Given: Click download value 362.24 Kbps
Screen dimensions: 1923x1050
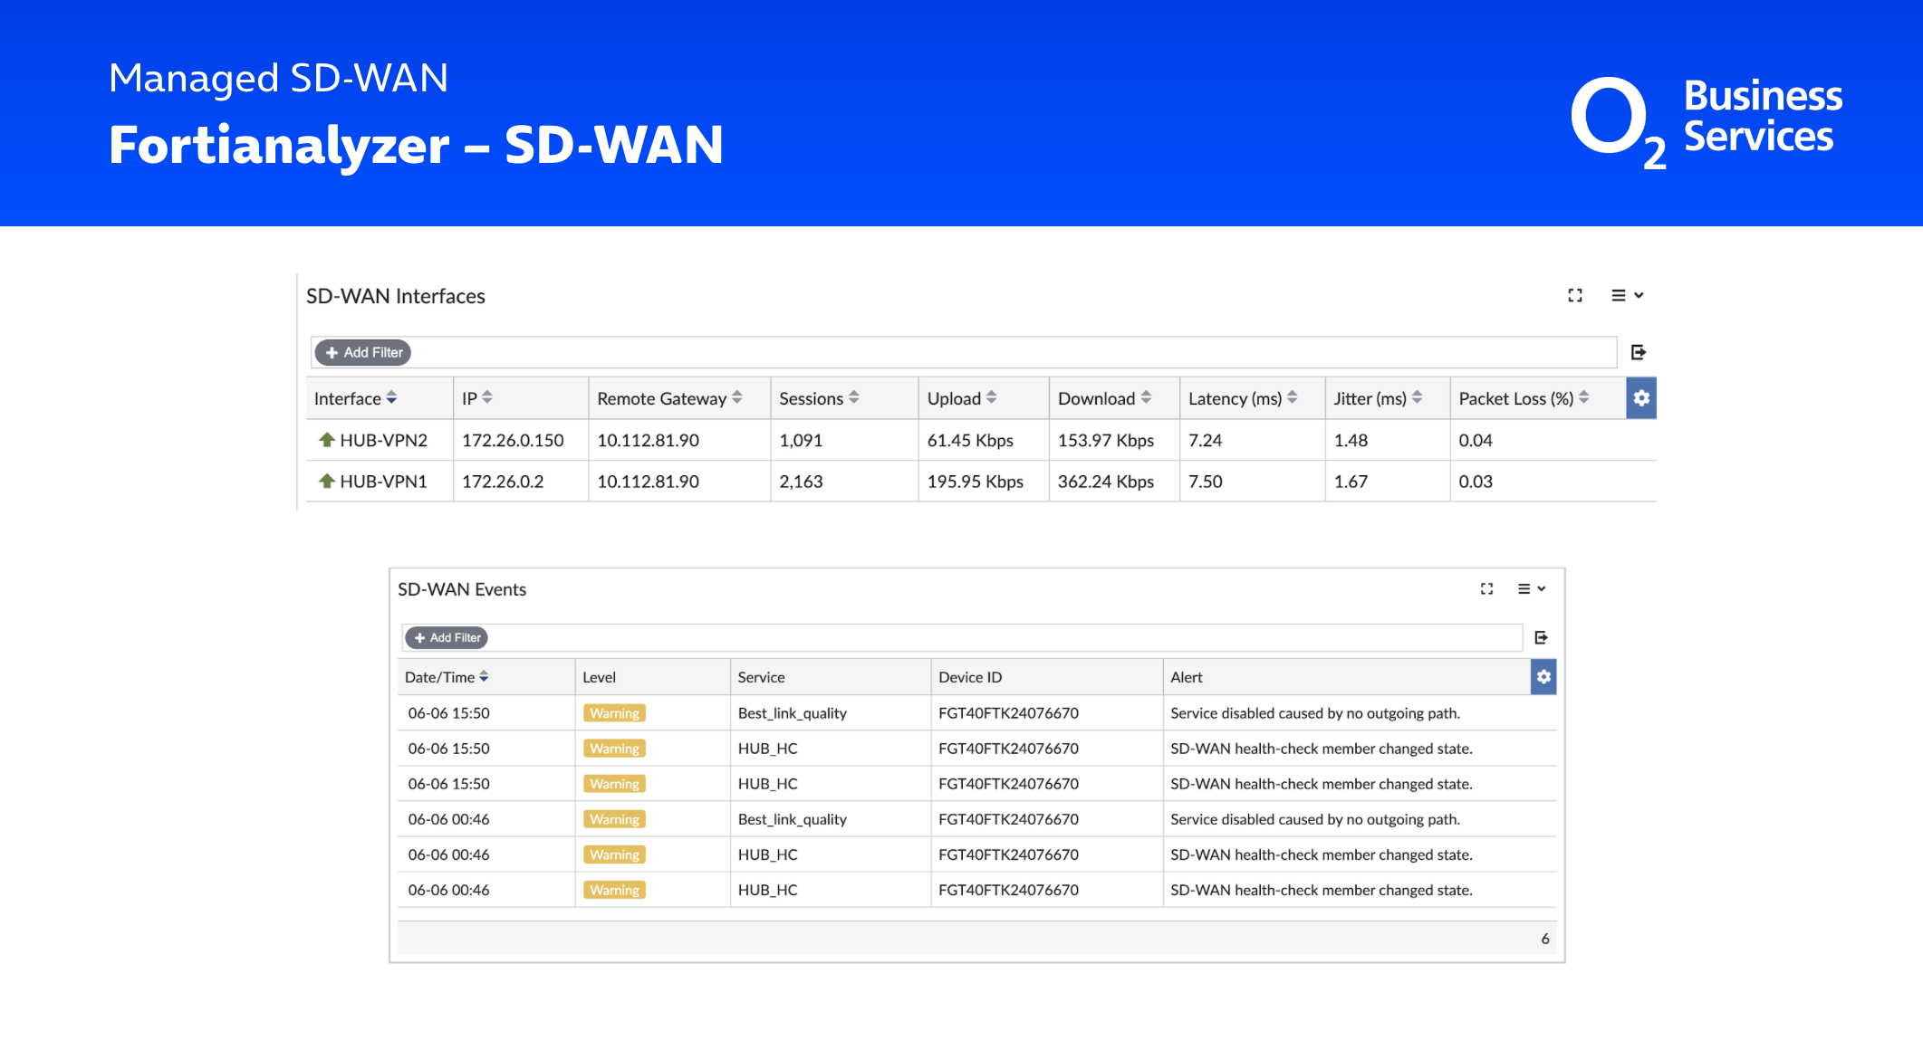Looking at the screenshot, I should point(1106,482).
